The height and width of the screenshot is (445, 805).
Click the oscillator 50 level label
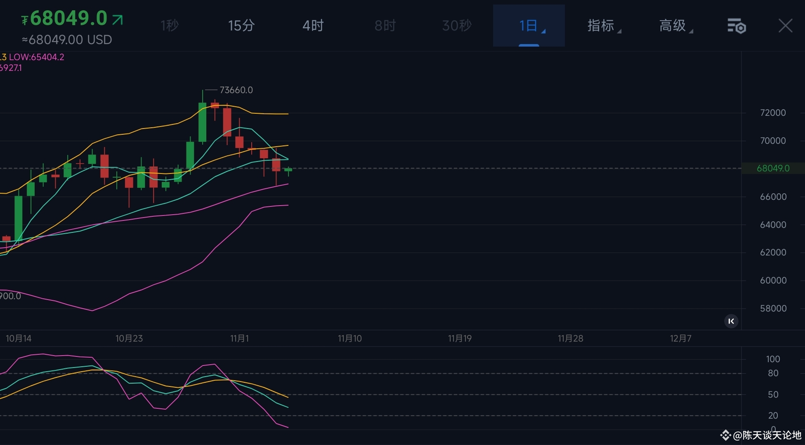[773, 395]
